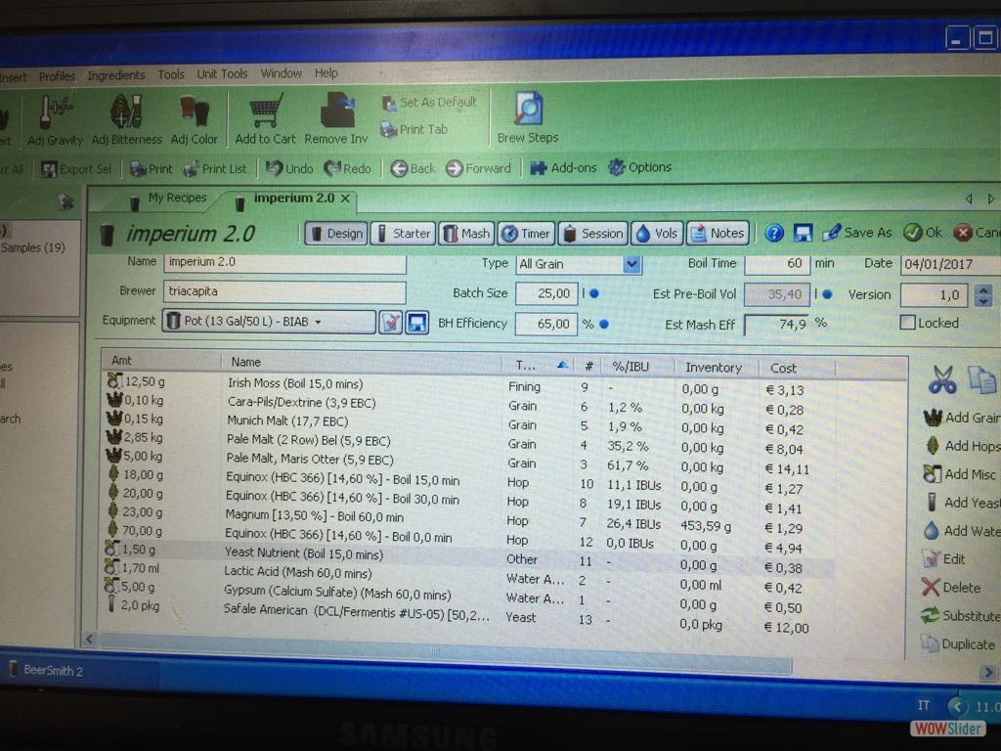Click Print List in the toolbar
The image size is (1001, 751).
click(x=215, y=169)
